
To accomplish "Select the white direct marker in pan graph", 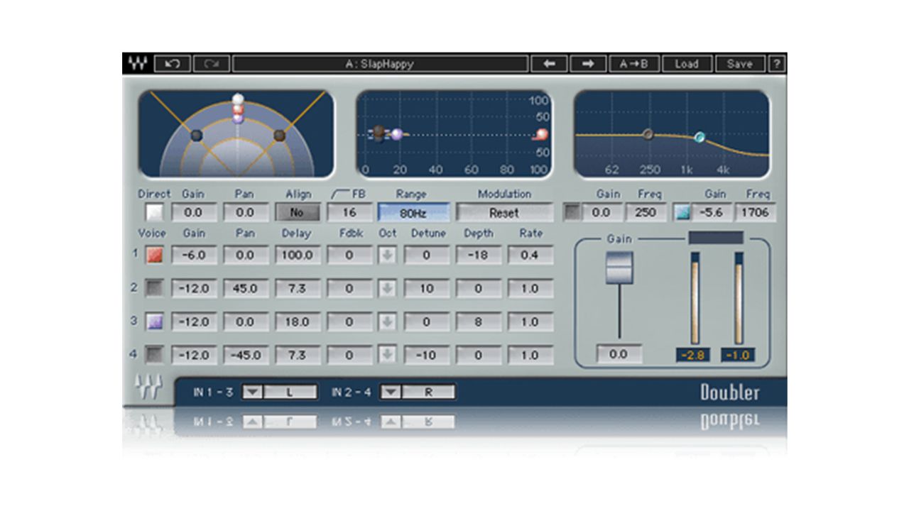I will pyautogui.click(x=238, y=99).
